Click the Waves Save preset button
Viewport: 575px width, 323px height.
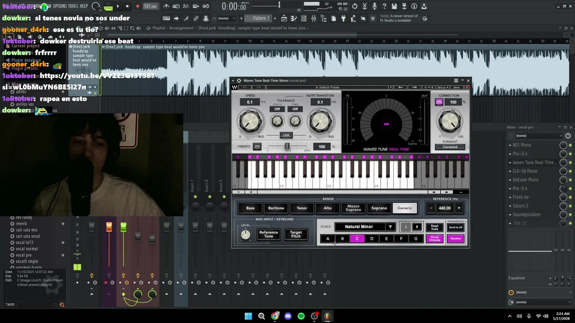pos(456,87)
